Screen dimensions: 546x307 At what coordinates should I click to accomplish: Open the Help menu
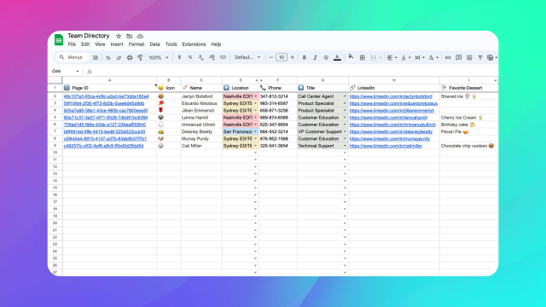[x=216, y=44]
